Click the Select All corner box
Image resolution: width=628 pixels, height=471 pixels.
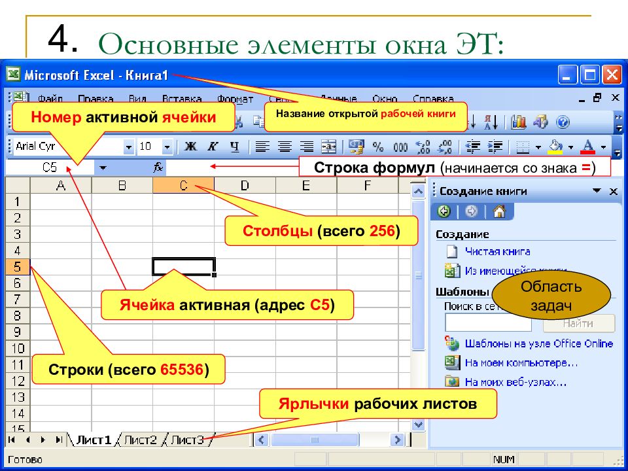coord(18,185)
